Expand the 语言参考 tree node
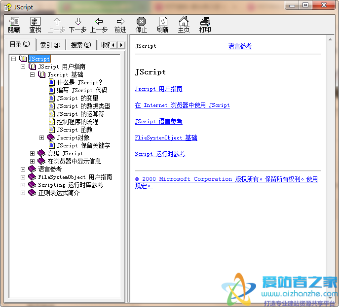The height and width of the screenshot is (307, 339). coord(23,169)
